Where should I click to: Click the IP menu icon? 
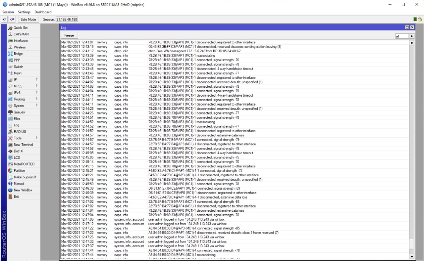pyautogui.click(x=10, y=80)
